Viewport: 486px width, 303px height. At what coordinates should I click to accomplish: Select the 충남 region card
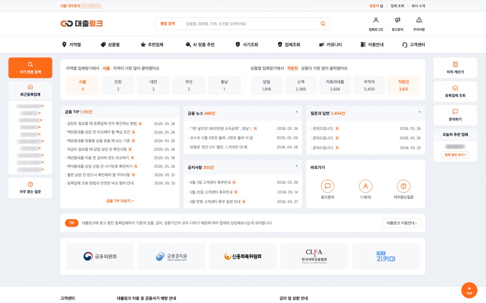224,85
